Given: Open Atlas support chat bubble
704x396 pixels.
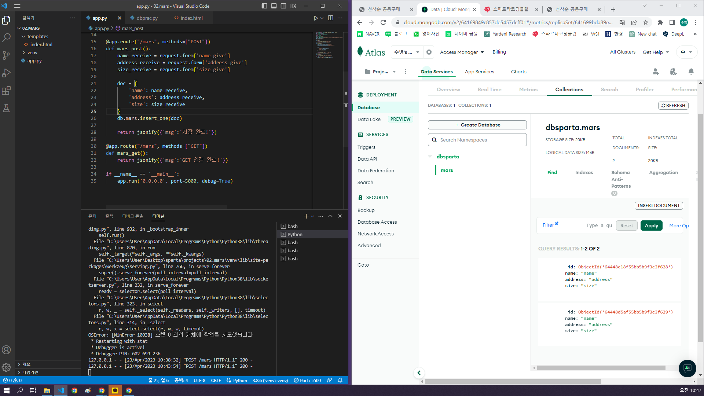Looking at the screenshot, I should [x=687, y=368].
